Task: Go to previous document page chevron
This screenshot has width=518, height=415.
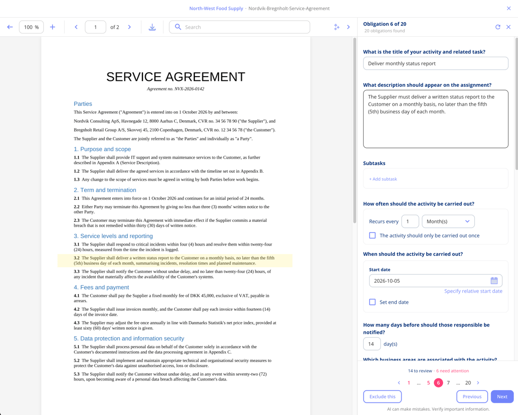Action: click(76, 27)
